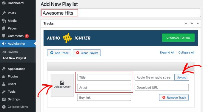
Task: Toggle Tracks panel with triangle arrow
Action: pyautogui.click(x=198, y=23)
